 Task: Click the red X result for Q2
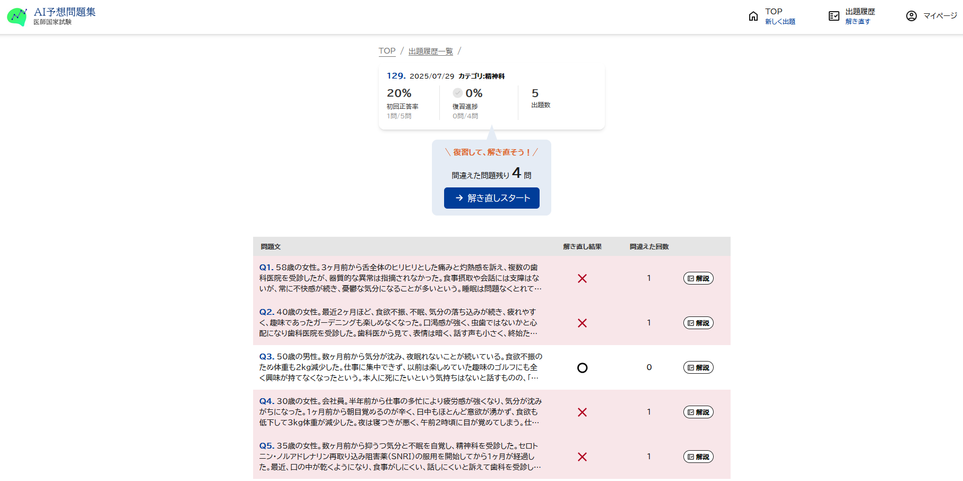[582, 323]
